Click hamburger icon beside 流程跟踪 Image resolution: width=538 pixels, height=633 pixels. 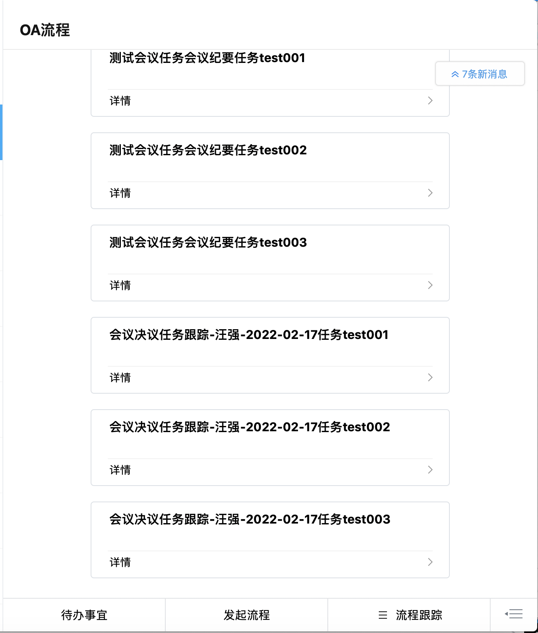[x=382, y=615]
